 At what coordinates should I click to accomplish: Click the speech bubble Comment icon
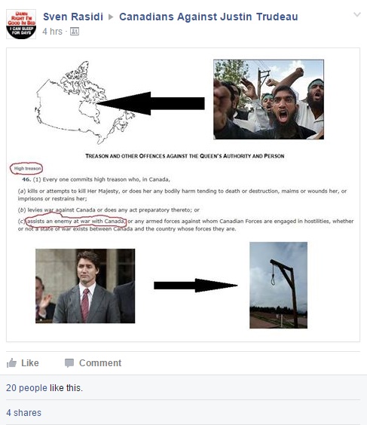69,363
